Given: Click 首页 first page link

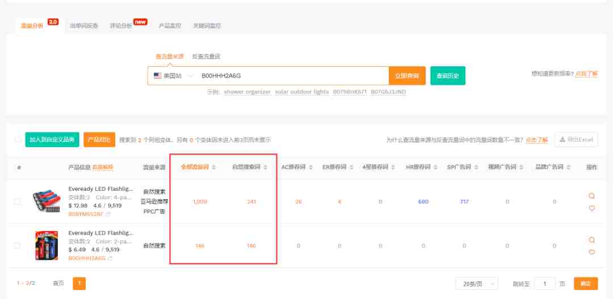Looking at the screenshot, I should pos(58,283).
